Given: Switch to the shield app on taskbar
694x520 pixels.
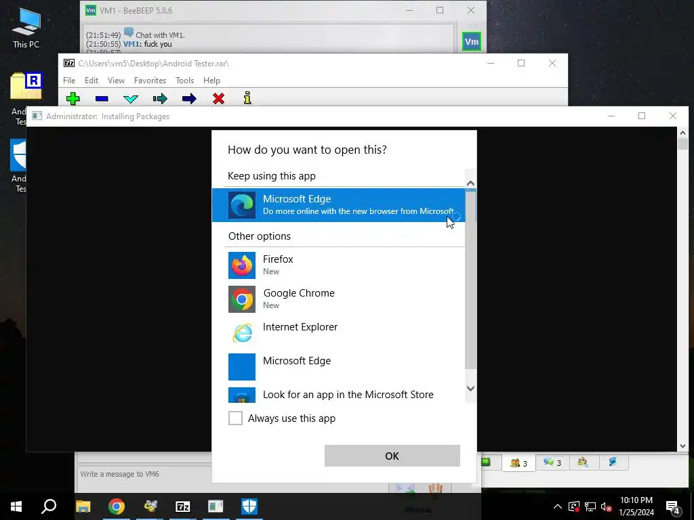Looking at the screenshot, I should click(x=249, y=506).
